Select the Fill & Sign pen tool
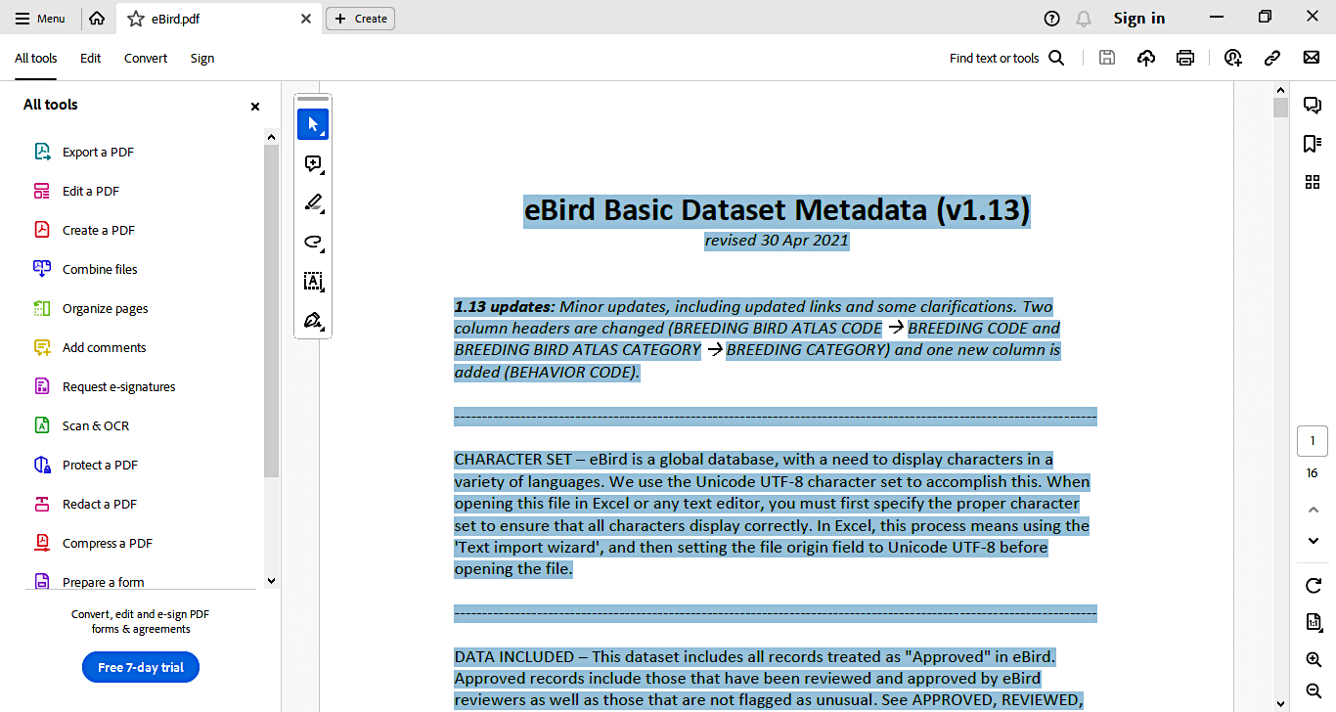 313,320
